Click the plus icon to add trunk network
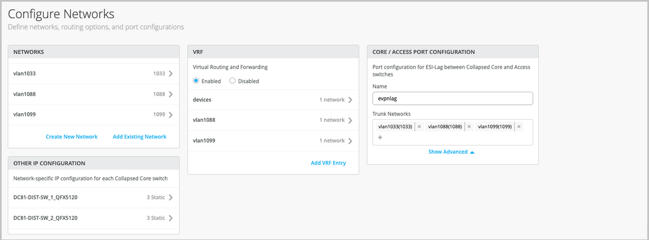This screenshot has height=240, width=649. click(380, 137)
